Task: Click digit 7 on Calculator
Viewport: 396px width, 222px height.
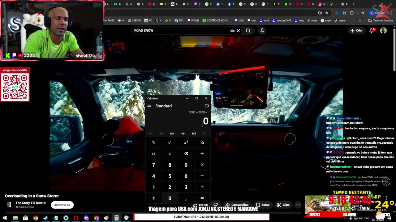Action: pyautogui.click(x=153, y=165)
